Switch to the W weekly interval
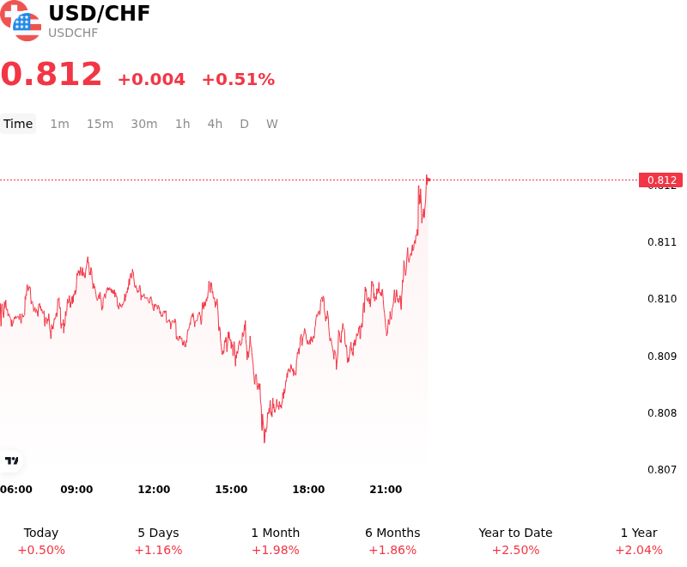 (272, 124)
